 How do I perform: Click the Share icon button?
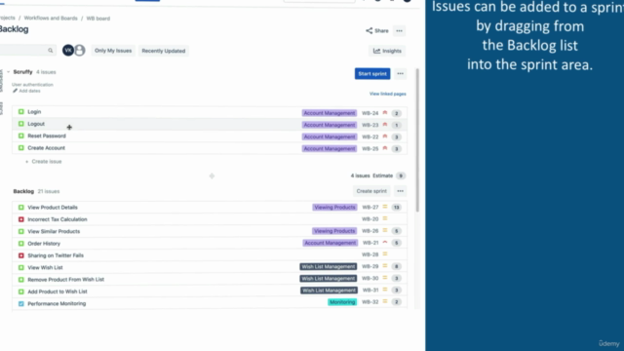click(x=377, y=30)
